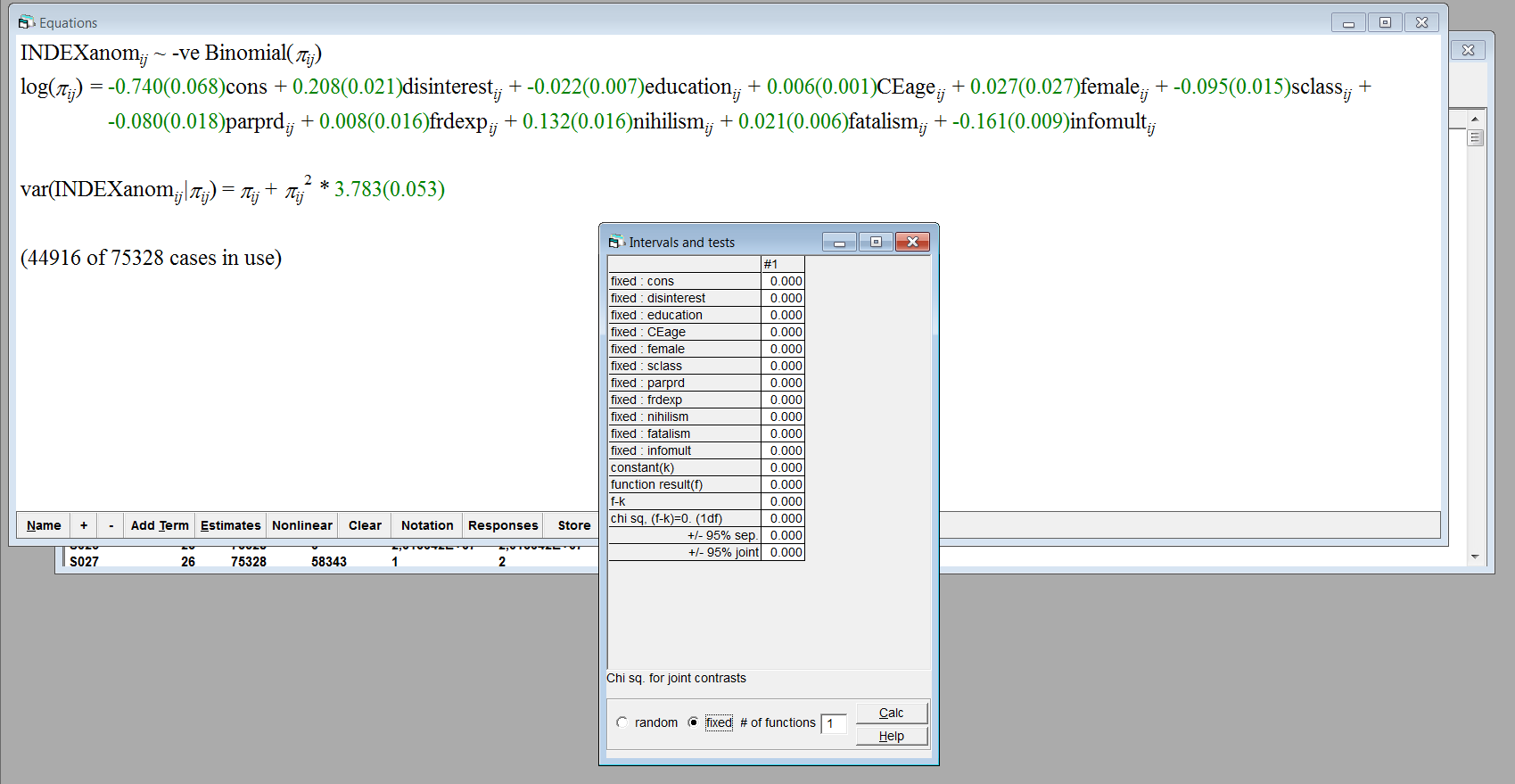This screenshot has width=1515, height=784.
Task: Select the fixed : disinterest value cell
Action: [x=783, y=298]
